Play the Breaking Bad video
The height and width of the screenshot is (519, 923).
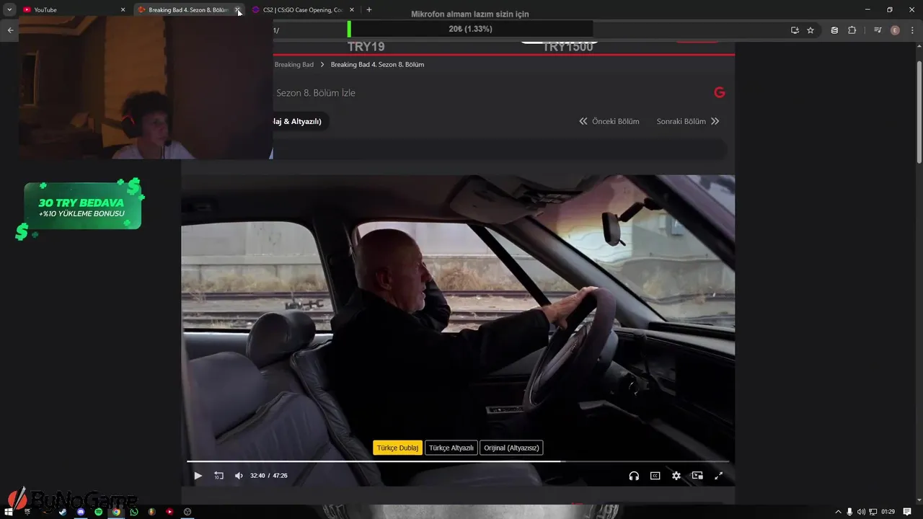tap(198, 476)
